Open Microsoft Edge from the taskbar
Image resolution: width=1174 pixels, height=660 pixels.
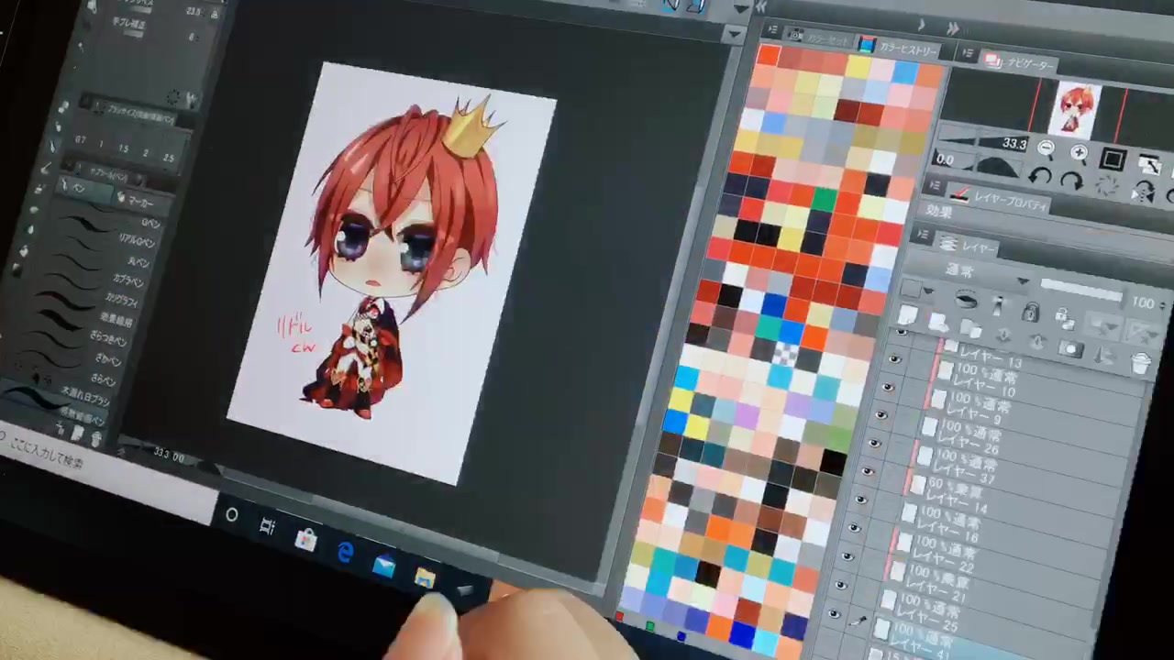(x=345, y=553)
